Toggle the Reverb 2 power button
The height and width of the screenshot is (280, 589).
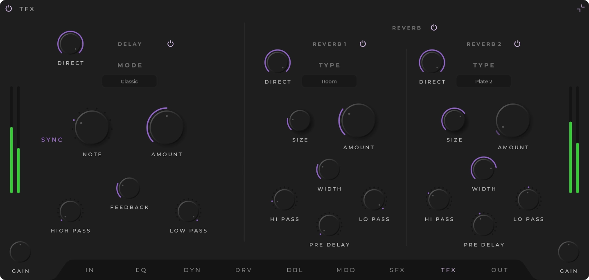[517, 44]
